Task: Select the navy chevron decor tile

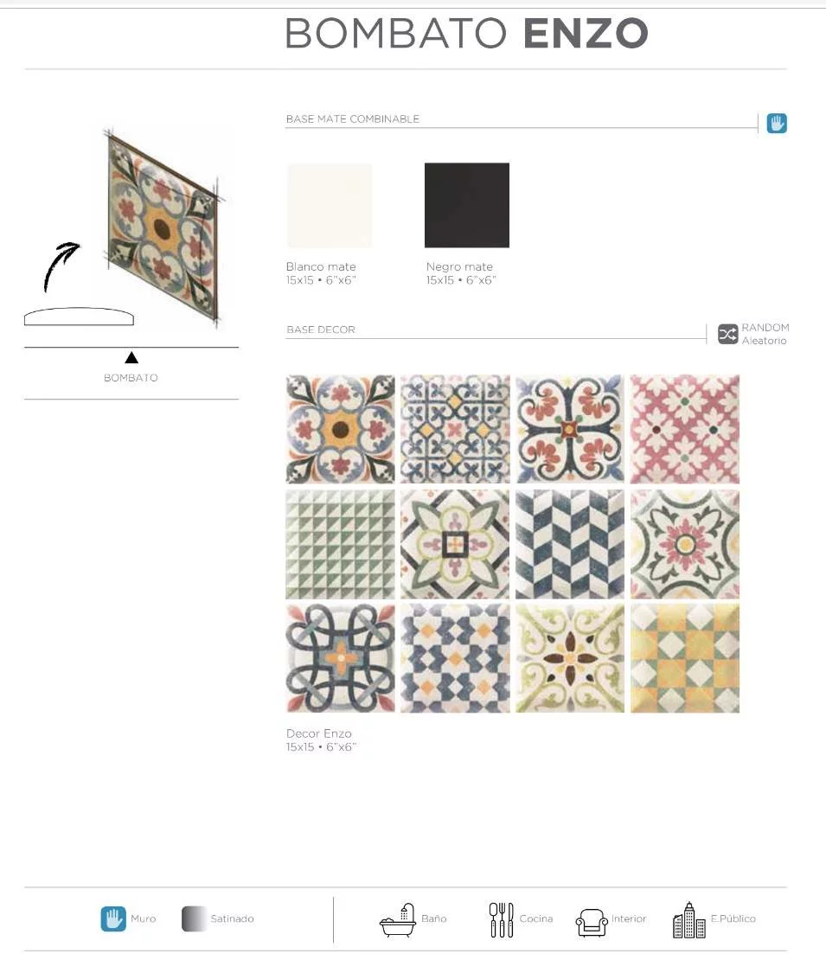Action: [x=569, y=544]
